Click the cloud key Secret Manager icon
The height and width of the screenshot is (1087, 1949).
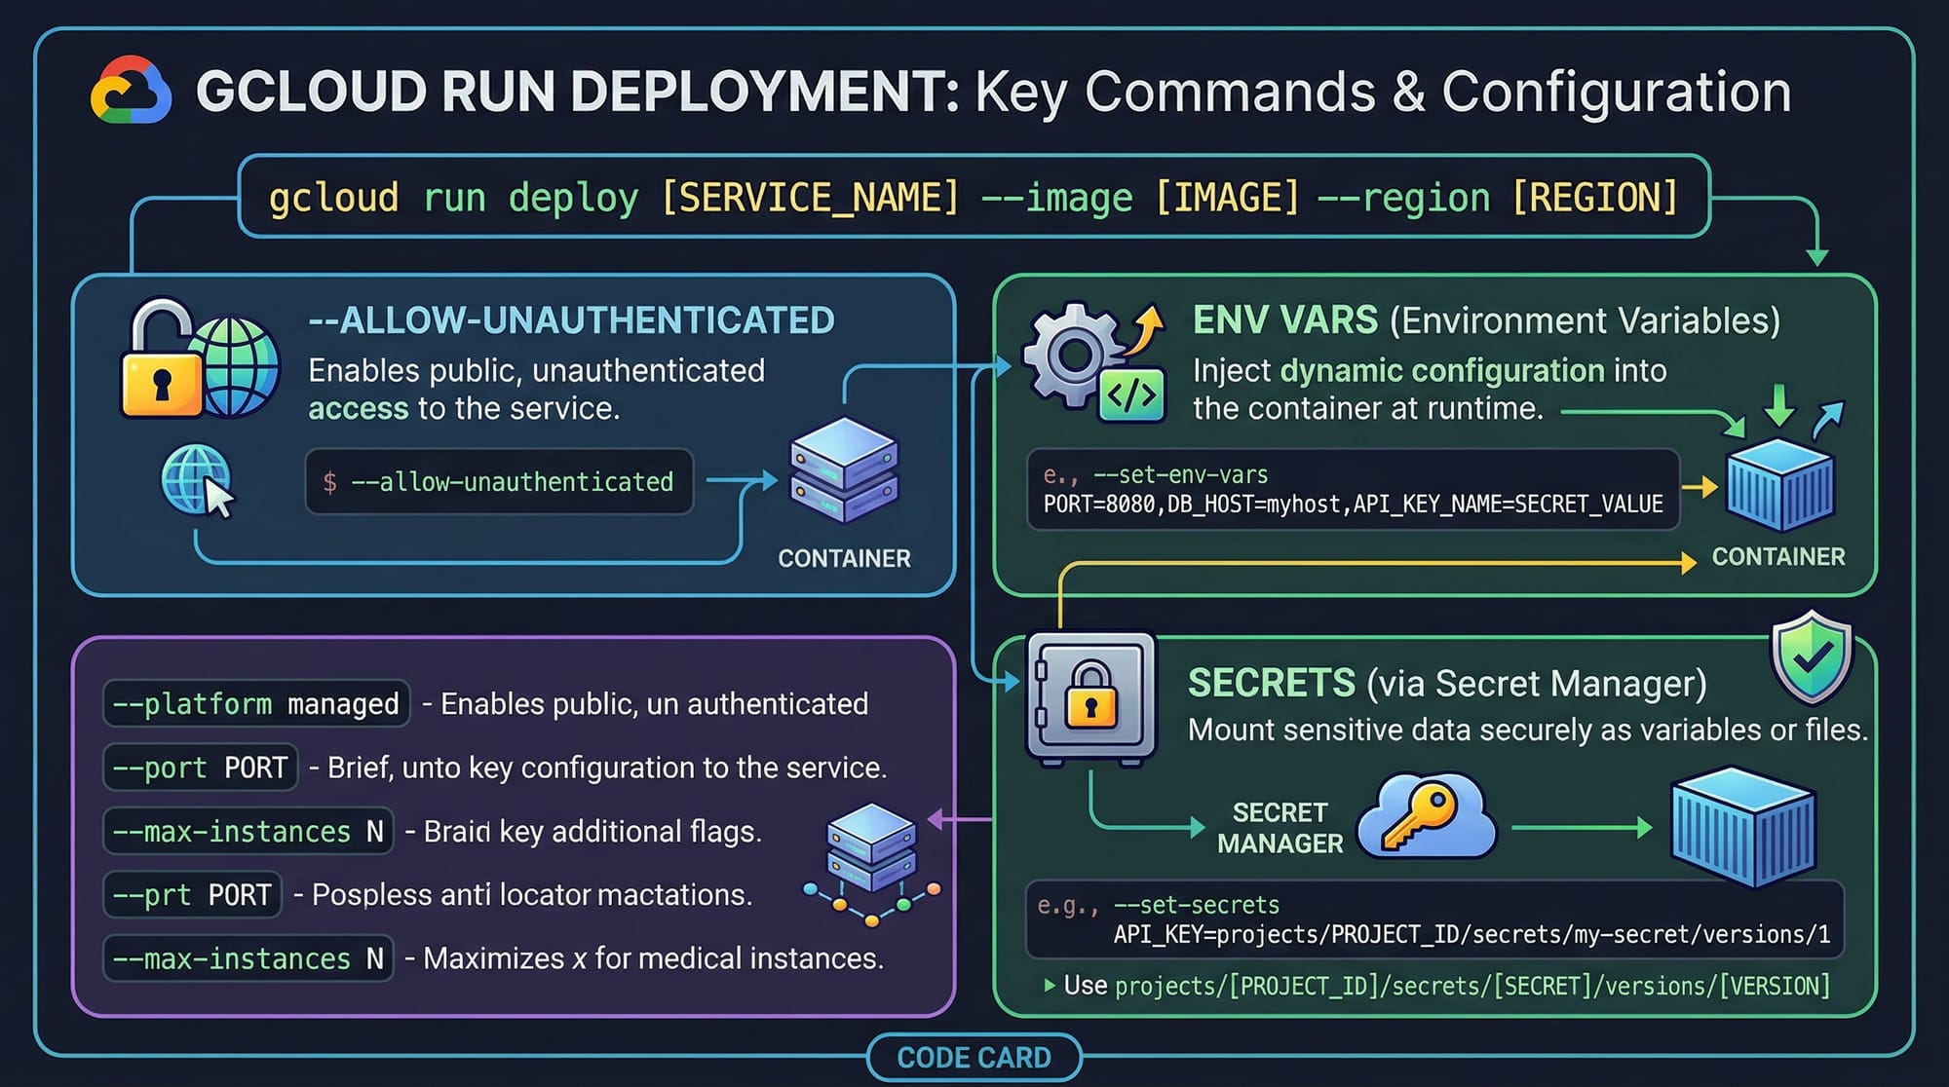1427,816
